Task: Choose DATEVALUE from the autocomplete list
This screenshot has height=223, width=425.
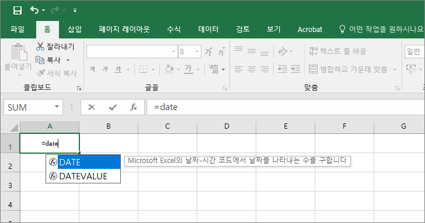Action: point(83,176)
